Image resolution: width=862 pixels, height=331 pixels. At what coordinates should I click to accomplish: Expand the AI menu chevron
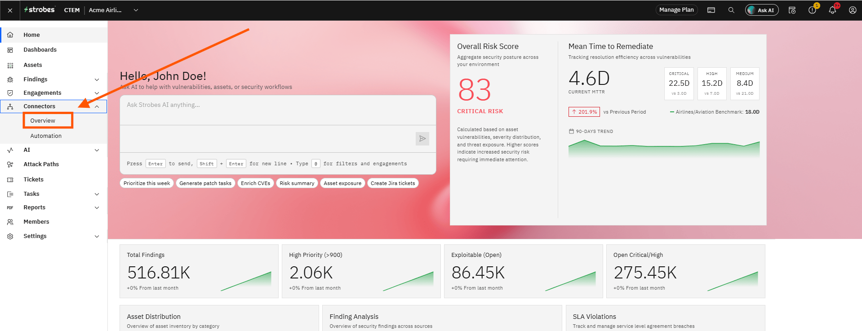tap(97, 150)
